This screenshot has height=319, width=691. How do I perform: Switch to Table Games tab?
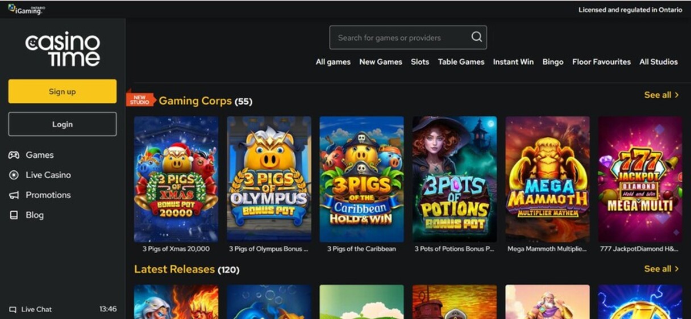pyautogui.click(x=461, y=62)
